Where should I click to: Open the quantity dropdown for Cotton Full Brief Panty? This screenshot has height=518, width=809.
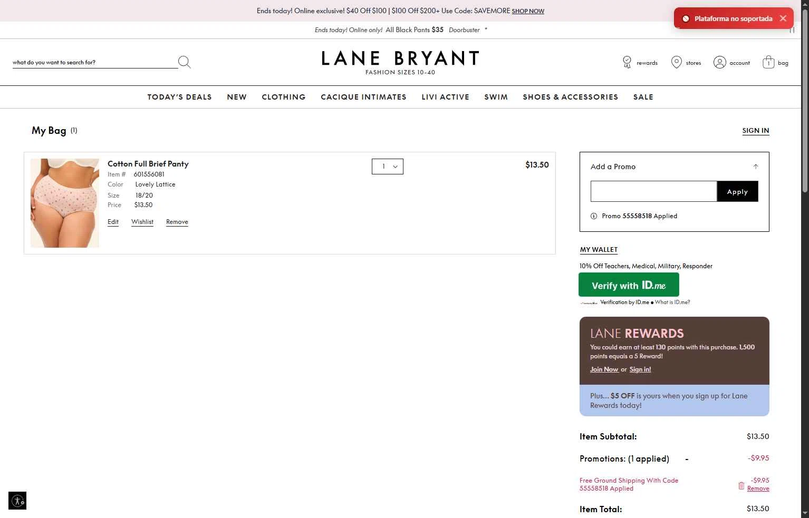coord(388,167)
